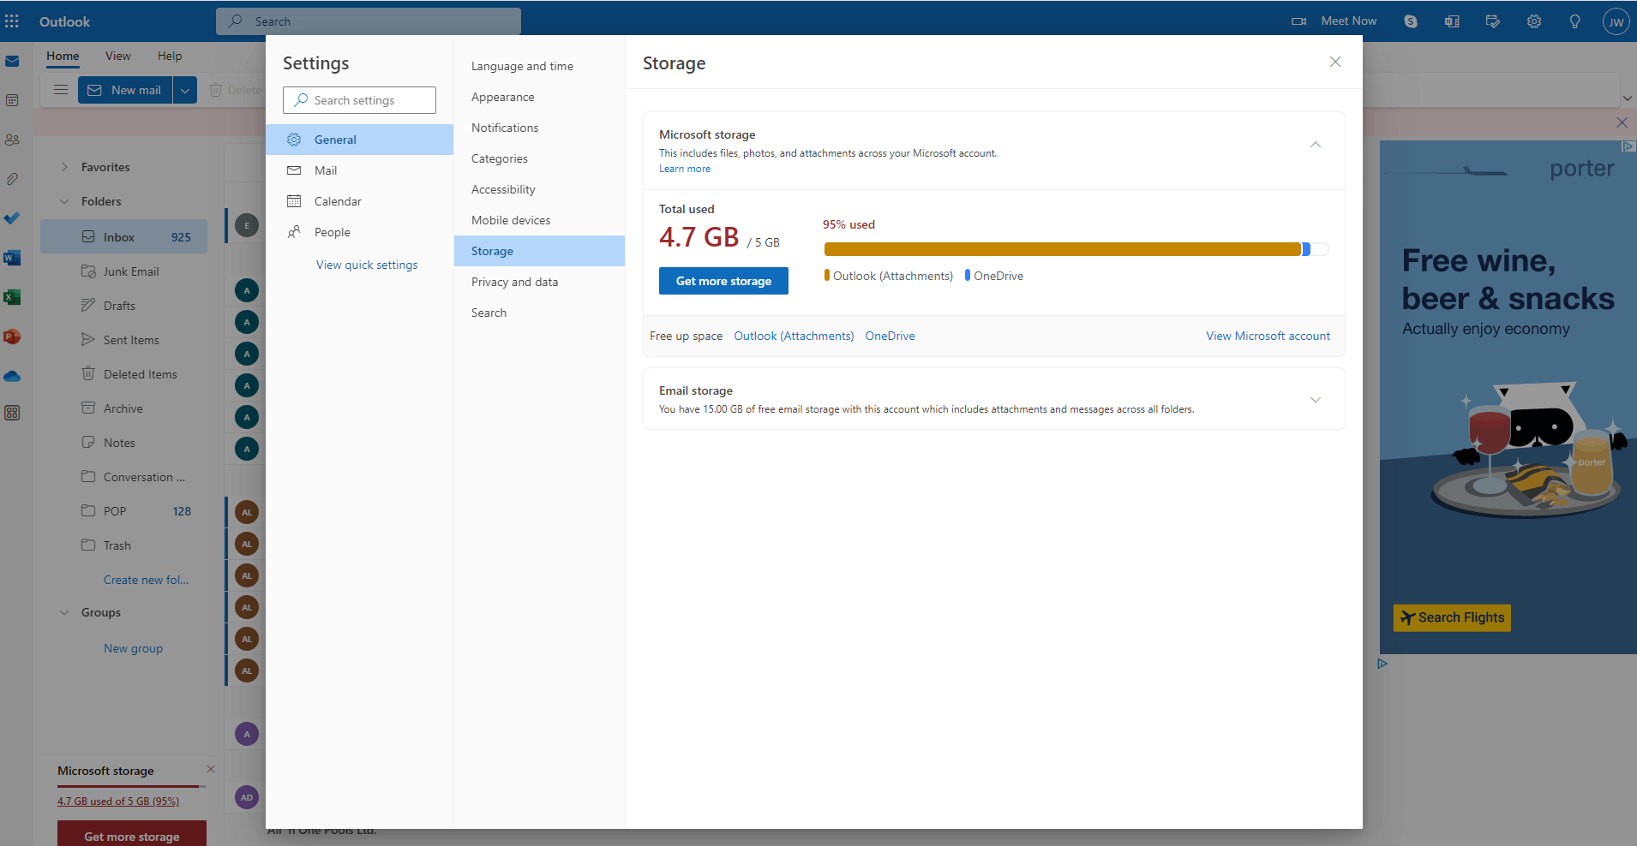1637x846 pixels.
Task: Open Files paperclip icon in left rail
Action: click(12, 179)
